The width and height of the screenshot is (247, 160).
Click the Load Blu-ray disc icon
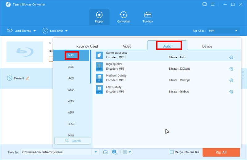pos(10,31)
